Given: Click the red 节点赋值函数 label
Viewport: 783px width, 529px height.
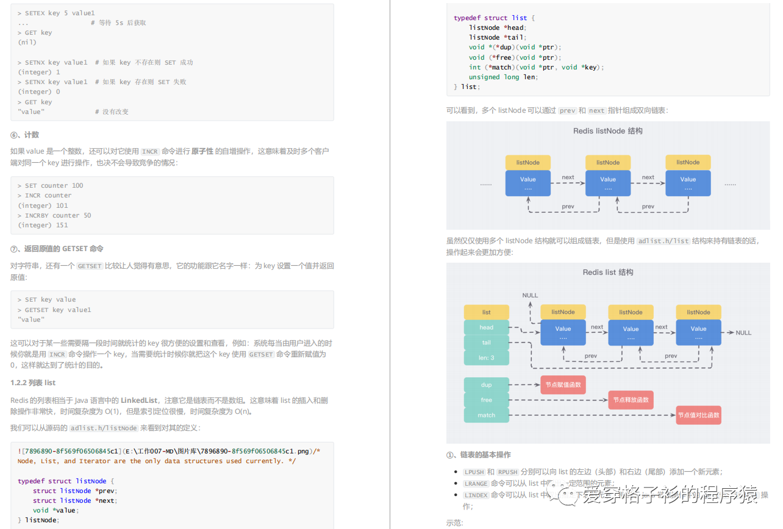Looking at the screenshot, I should [563, 385].
